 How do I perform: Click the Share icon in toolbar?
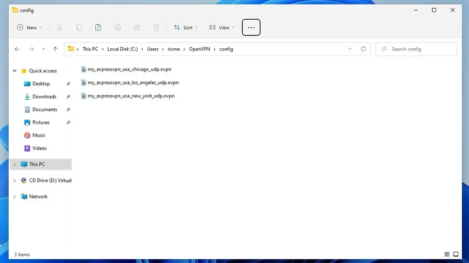tap(137, 28)
